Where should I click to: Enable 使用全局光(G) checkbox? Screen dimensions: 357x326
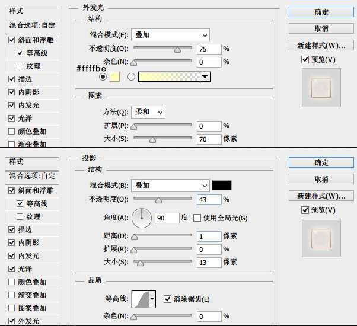197,218
